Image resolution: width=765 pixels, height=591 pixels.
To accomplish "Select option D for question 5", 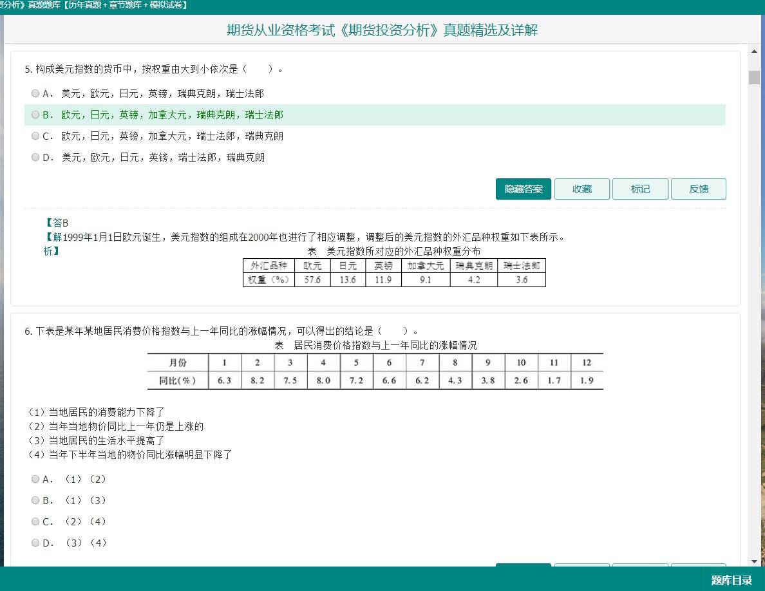I will click(35, 158).
